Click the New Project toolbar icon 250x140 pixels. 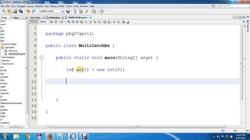(9, 11)
